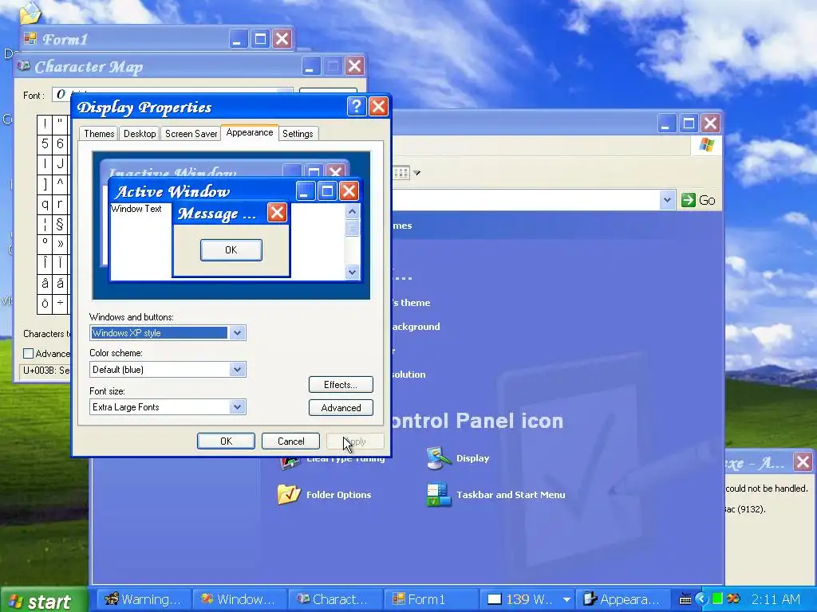Switch to Form1 taskbar button
This screenshot has width=817, height=612.
tap(430, 599)
